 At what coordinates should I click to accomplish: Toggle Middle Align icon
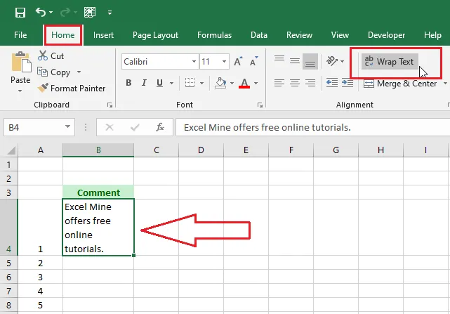click(295, 61)
